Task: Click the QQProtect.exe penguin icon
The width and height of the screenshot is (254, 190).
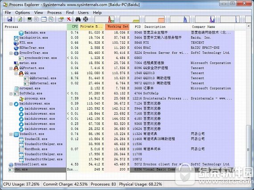Action: pyautogui.click(x=16, y=69)
